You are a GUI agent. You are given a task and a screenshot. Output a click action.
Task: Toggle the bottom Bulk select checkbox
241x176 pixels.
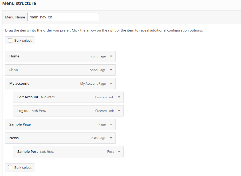[10, 168]
